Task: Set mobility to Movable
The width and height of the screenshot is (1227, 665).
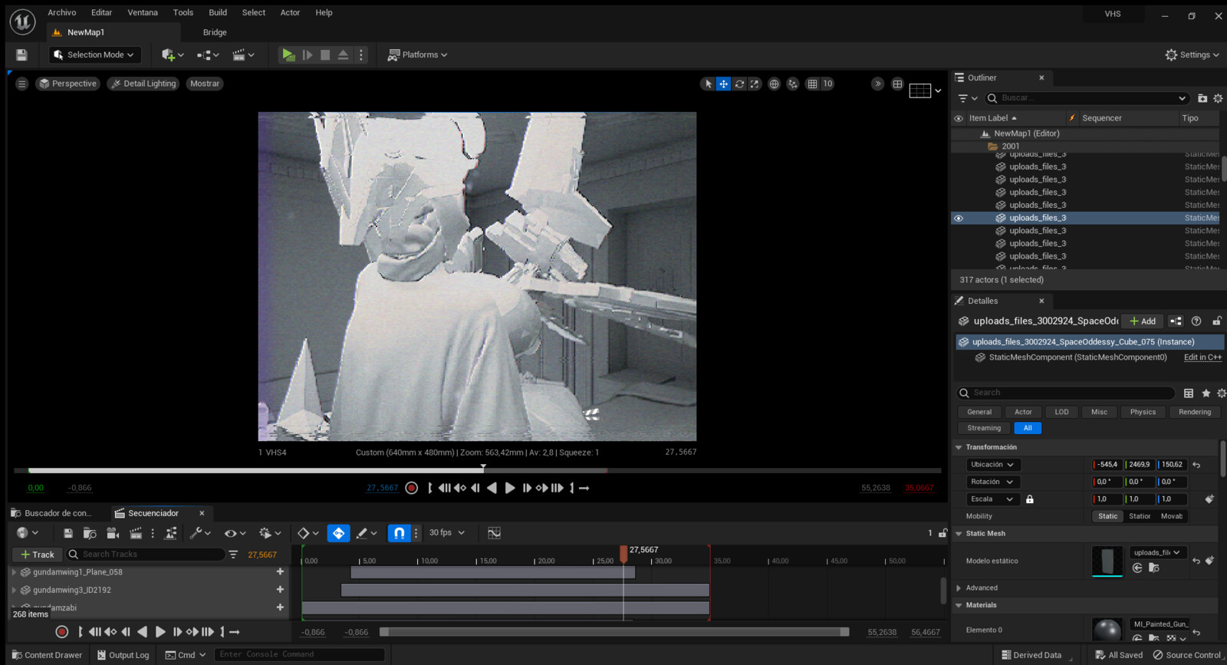Action: pyautogui.click(x=1171, y=516)
